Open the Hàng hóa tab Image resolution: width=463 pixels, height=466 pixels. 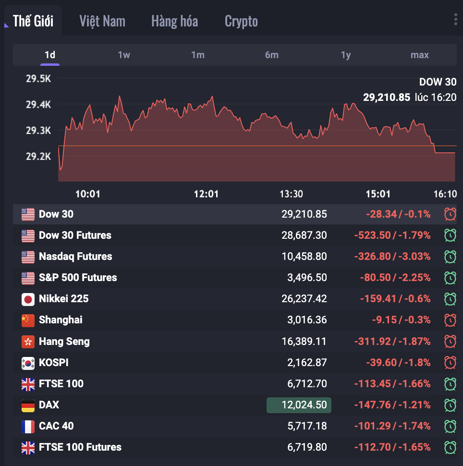click(174, 21)
